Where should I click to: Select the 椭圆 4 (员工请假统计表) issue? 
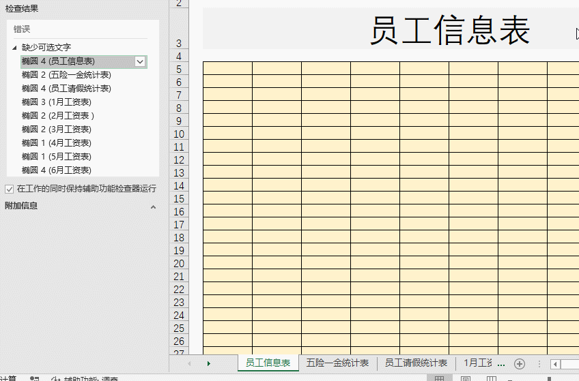tap(66, 89)
